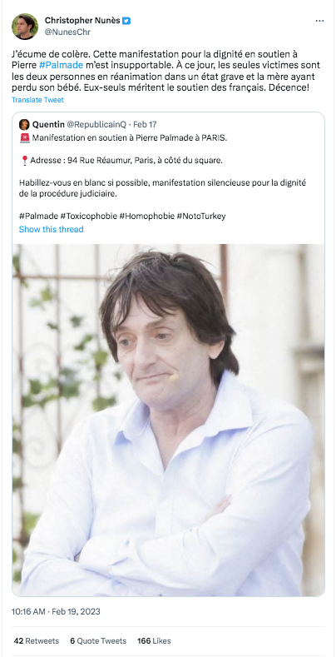This screenshot has width=336, height=657.
Task: Click the quoted tweet hashtags line
Action: click(122, 217)
